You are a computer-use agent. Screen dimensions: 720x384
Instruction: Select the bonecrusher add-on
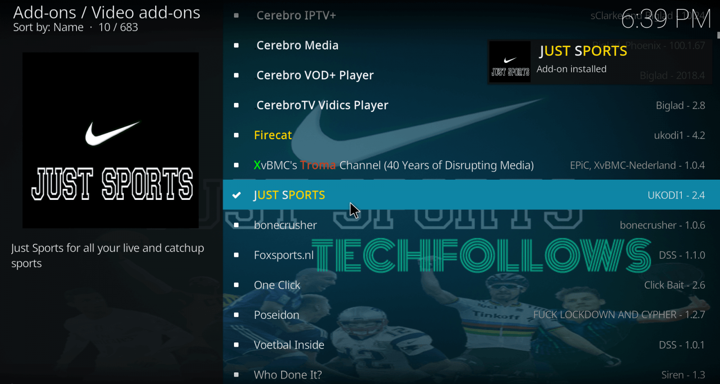pyautogui.click(x=471, y=225)
